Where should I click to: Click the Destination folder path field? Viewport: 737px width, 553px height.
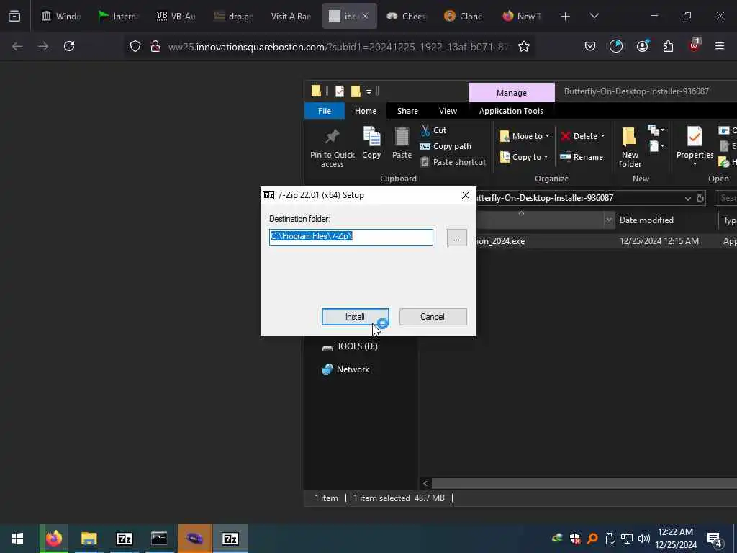click(x=351, y=237)
